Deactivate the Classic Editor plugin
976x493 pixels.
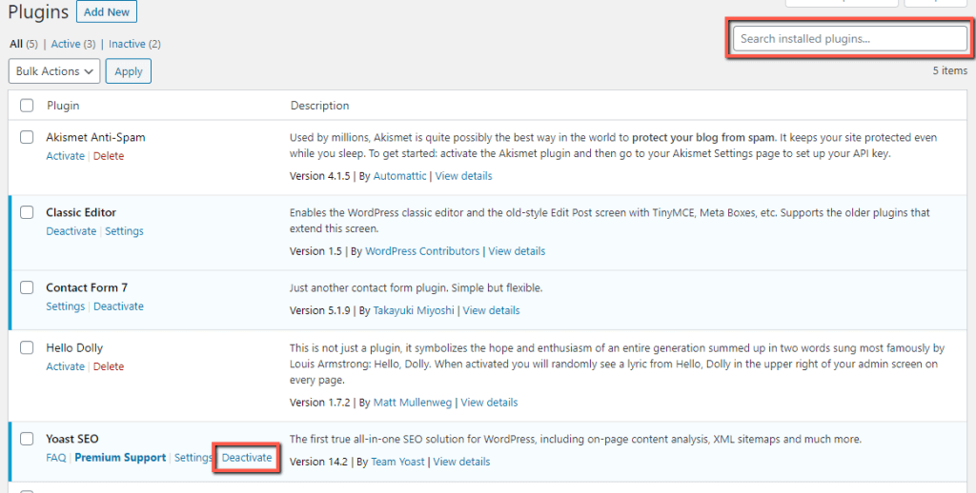pos(71,231)
